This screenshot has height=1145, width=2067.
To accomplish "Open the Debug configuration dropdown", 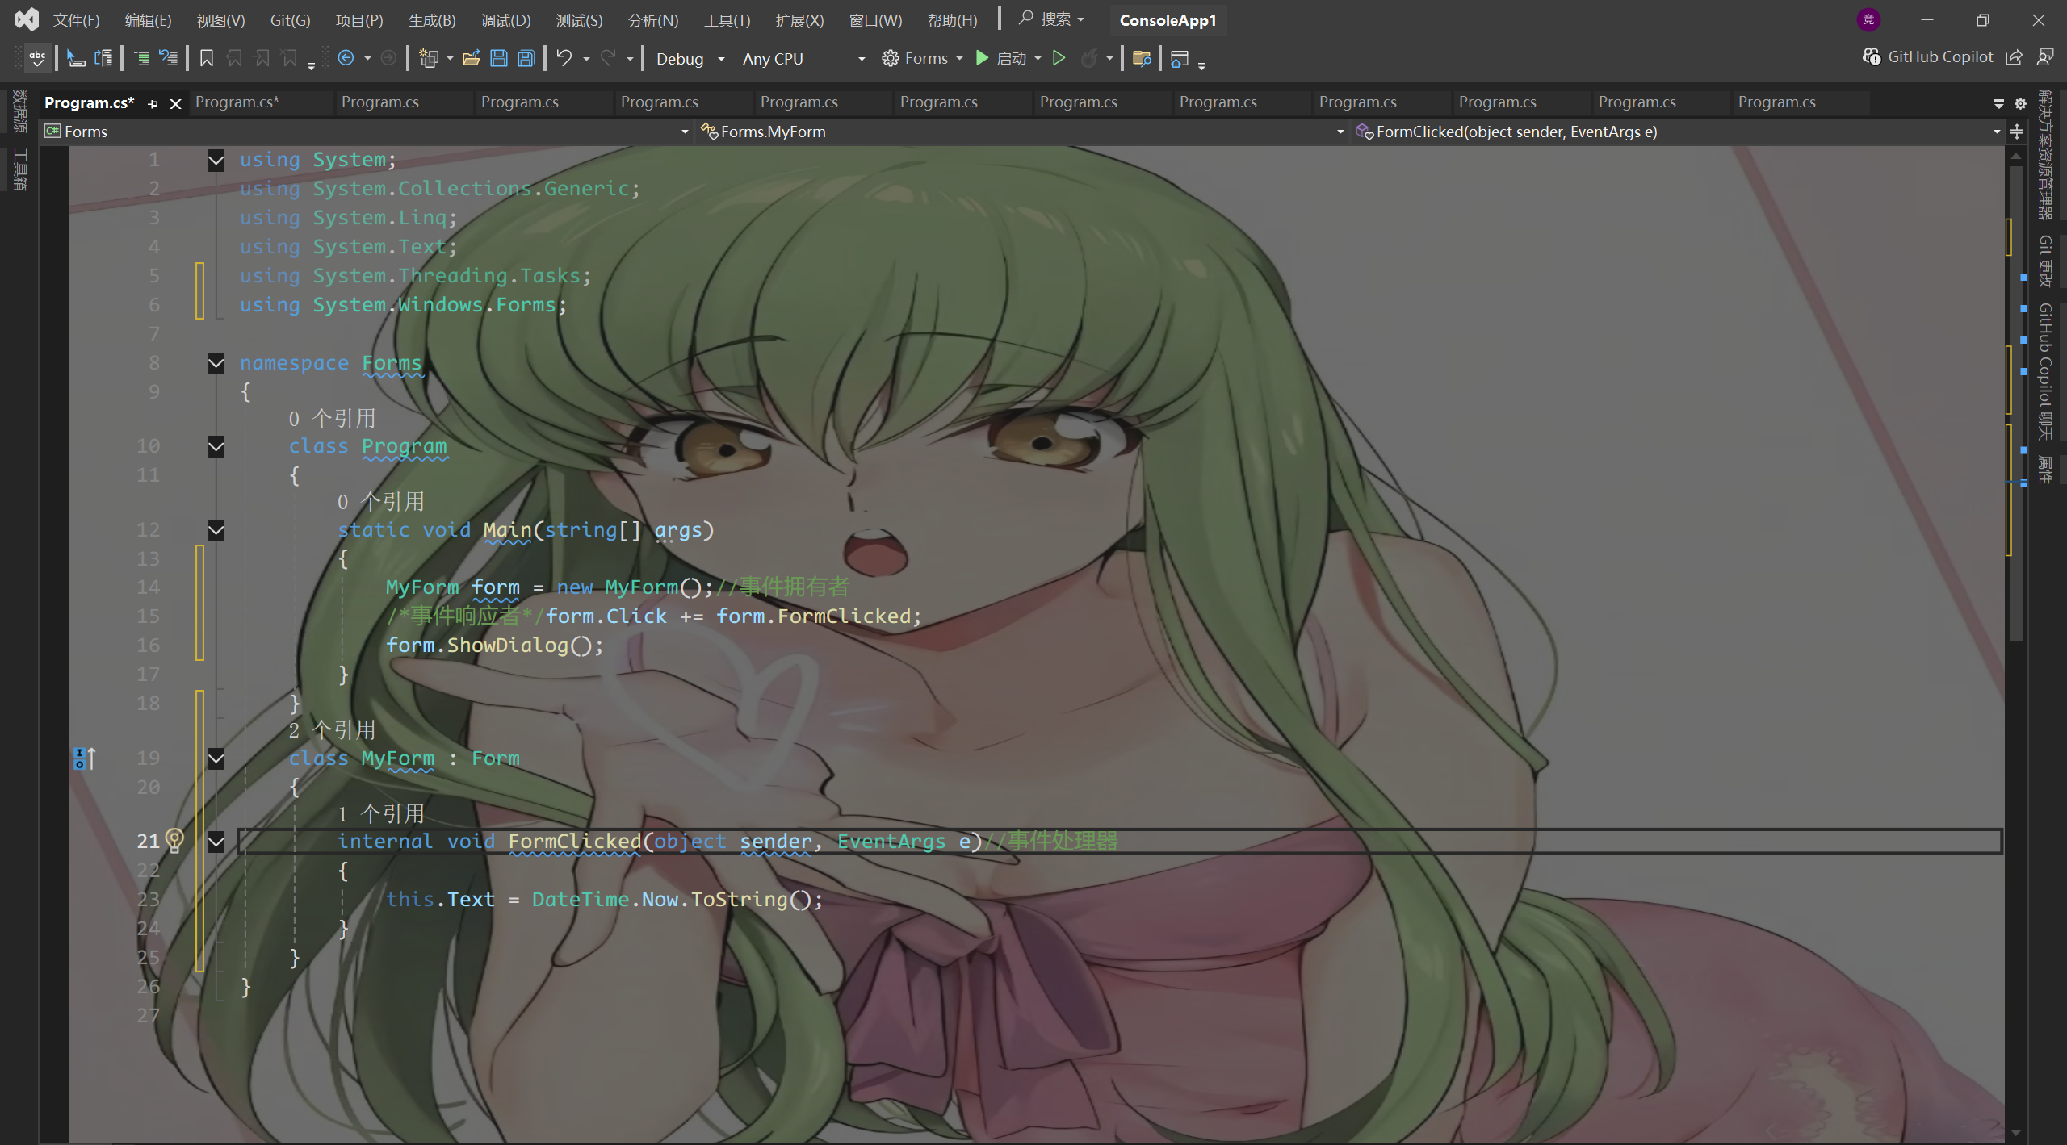I will coord(690,59).
